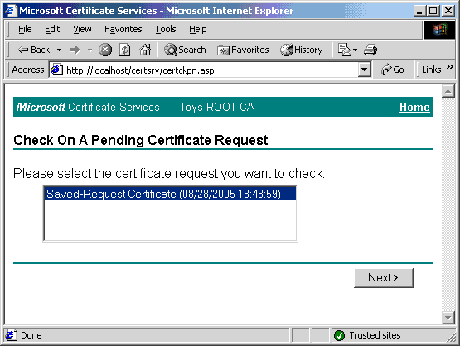Click the Home link in banner
The width and height of the screenshot is (460, 346).
(x=414, y=108)
